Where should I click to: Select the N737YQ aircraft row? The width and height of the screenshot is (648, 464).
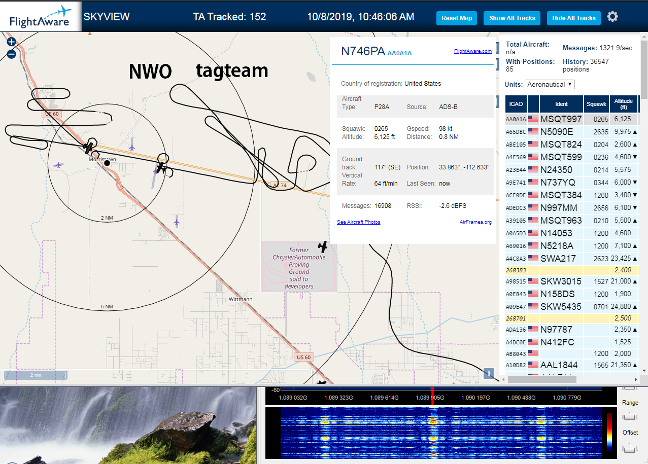click(x=572, y=183)
